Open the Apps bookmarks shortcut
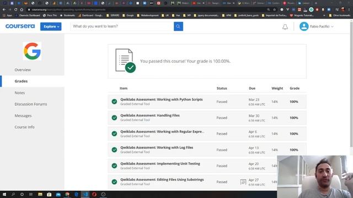This screenshot has width=353, height=198. click(x=7, y=15)
